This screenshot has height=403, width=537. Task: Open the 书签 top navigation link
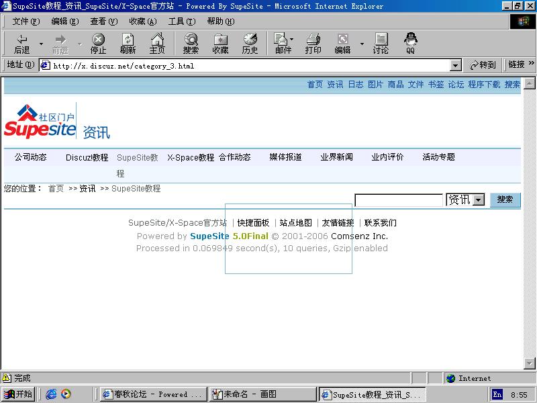click(436, 85)
